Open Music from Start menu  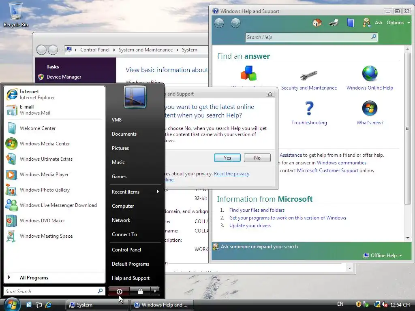tap(118, 162)
